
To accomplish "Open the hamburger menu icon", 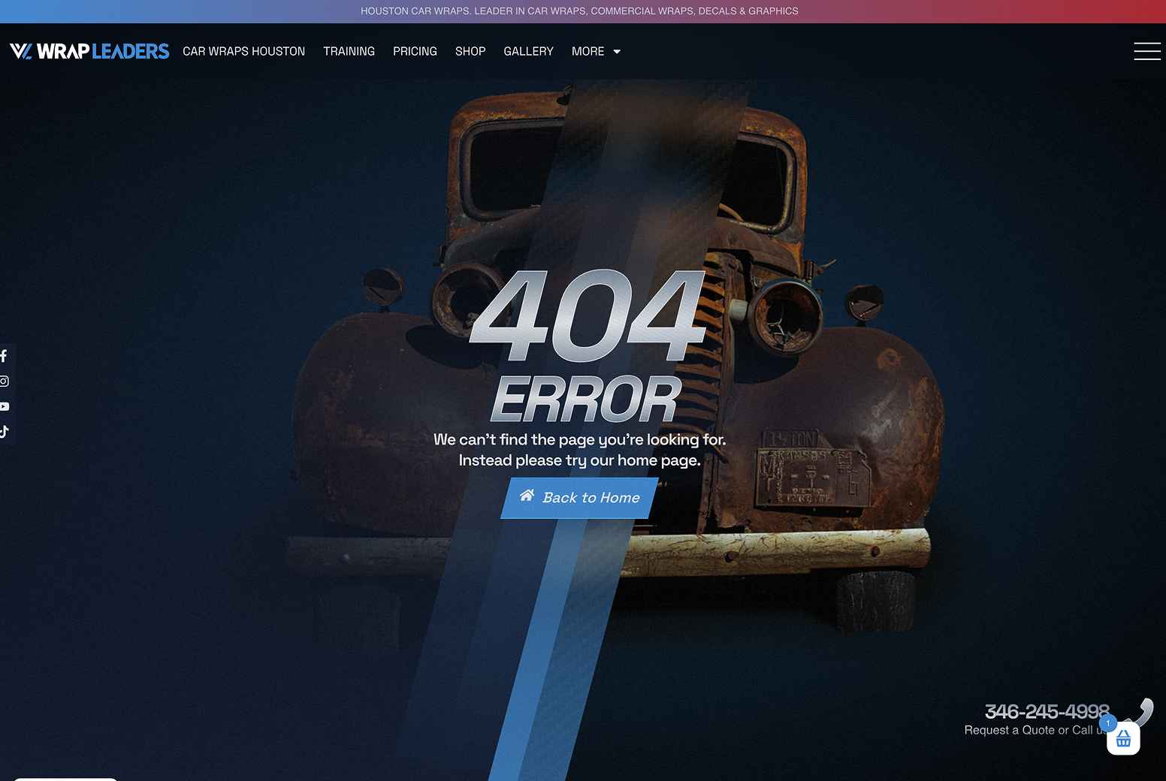I will [1146, 51].
